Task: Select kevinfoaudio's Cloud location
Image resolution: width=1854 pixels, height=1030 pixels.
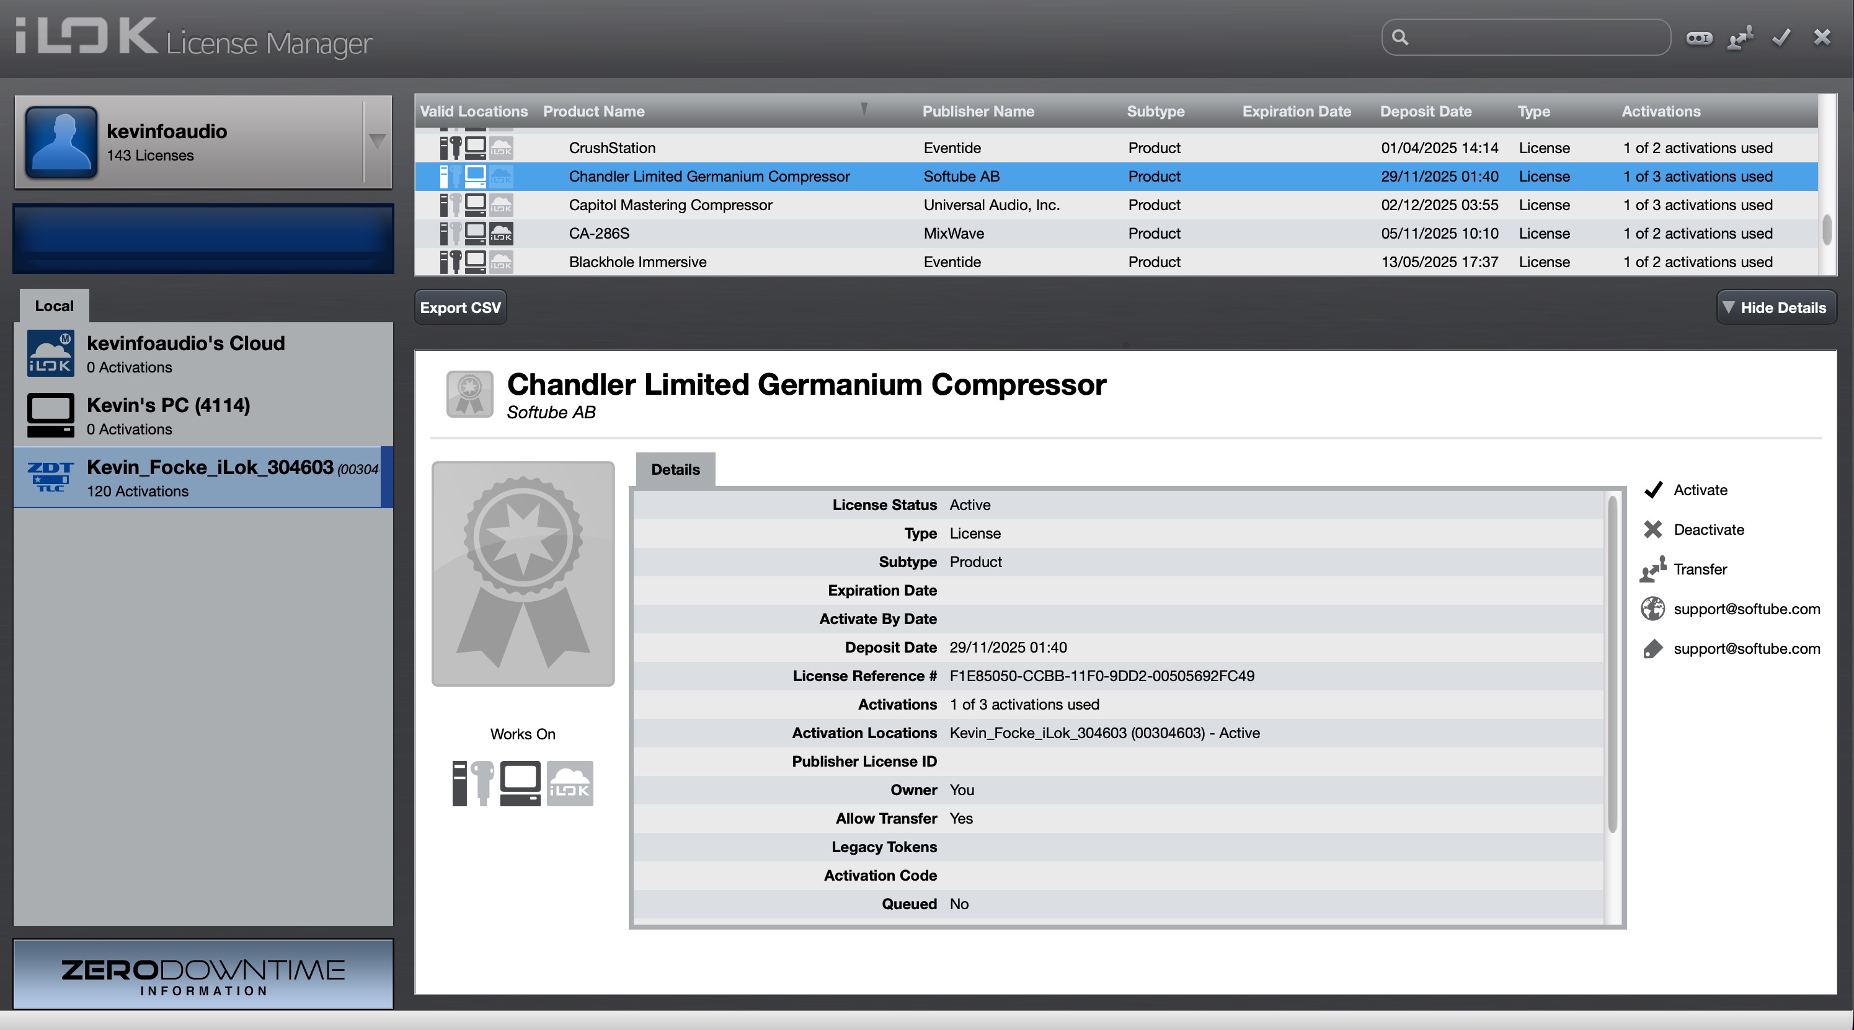Action: [203, 354]
